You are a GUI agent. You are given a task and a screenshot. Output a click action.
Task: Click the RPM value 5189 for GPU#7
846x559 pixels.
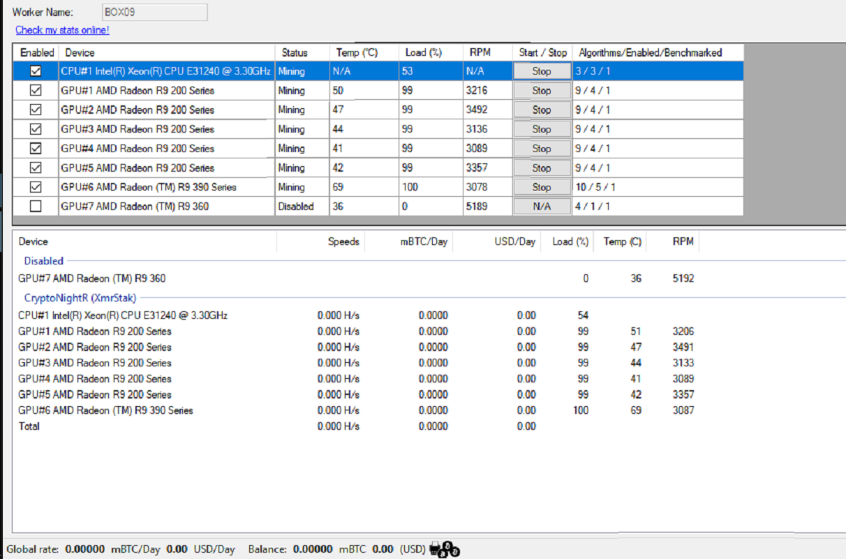tap(478, 207)
